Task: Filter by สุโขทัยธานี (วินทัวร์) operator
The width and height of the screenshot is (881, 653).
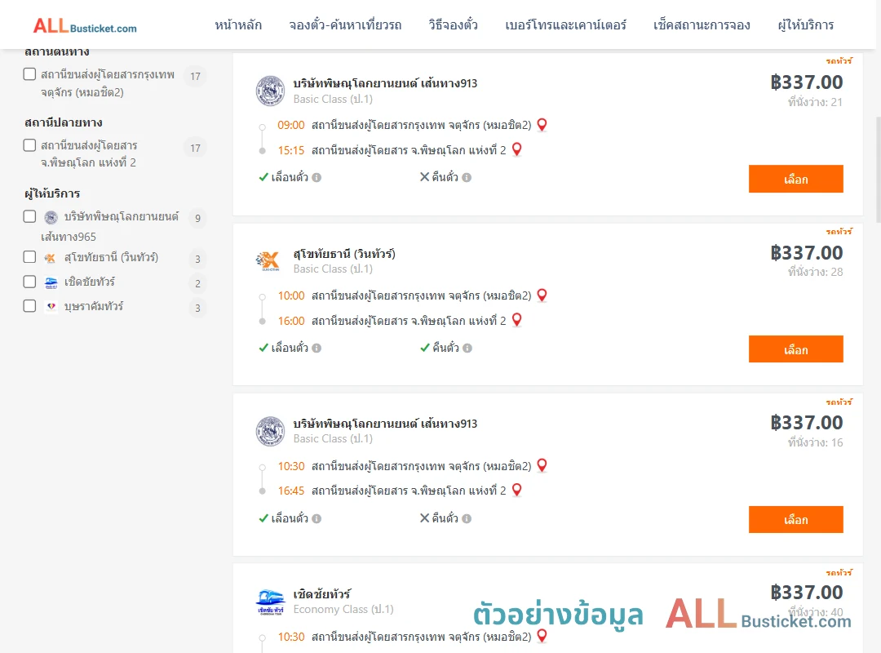Action: pyautogui.click(x=30, y=257)
